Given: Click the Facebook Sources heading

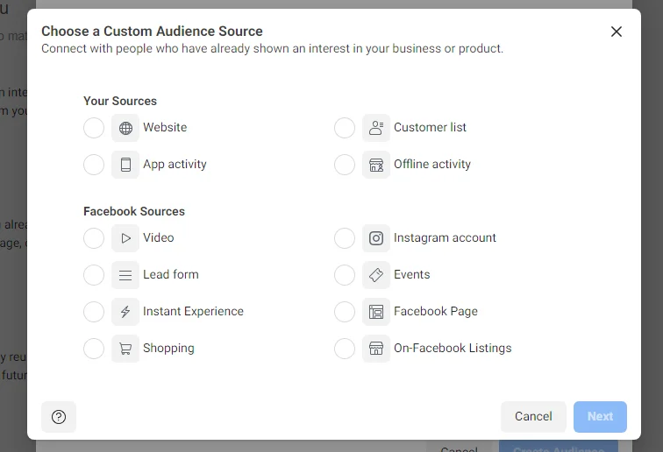Looking at the screenshot, I should pos(134,211).
